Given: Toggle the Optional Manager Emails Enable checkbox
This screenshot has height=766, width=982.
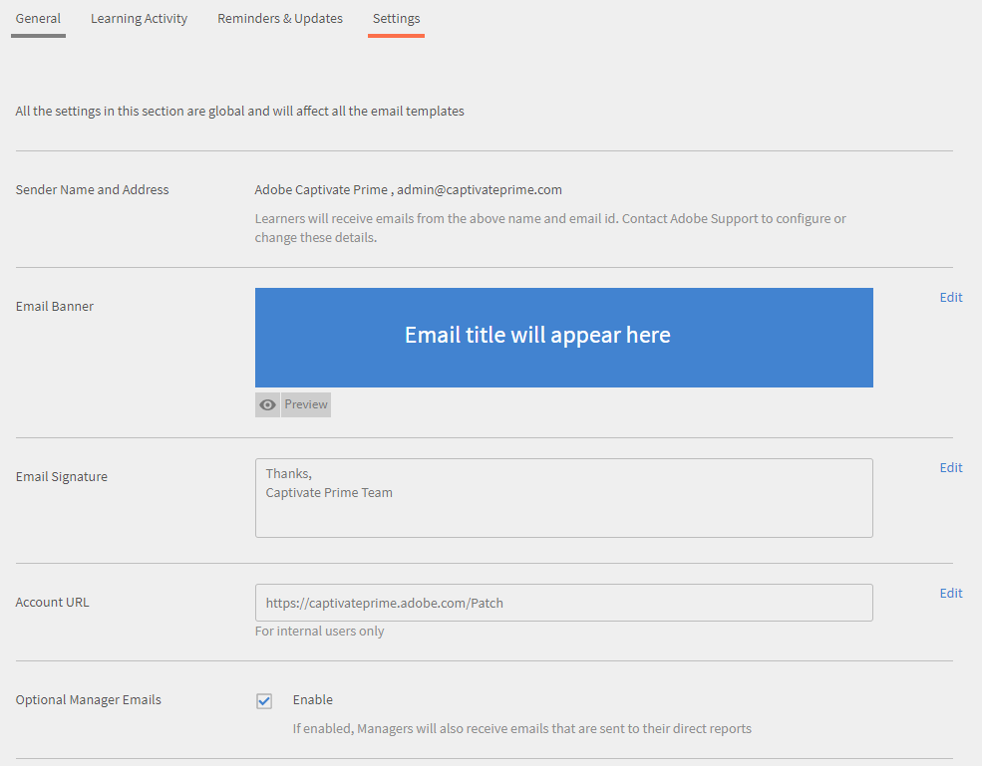Looking at the screenshot, I should tap(263, 700).
